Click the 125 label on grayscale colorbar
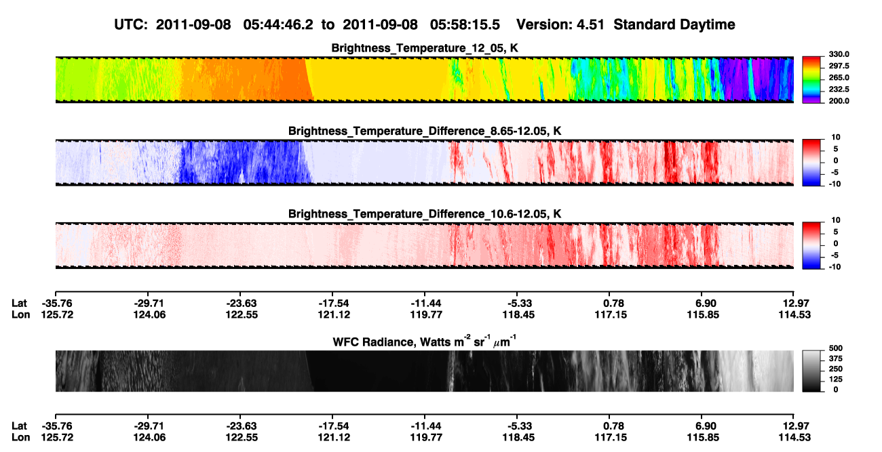The height and width of the screenshot is (452, 882). (835, 379)
